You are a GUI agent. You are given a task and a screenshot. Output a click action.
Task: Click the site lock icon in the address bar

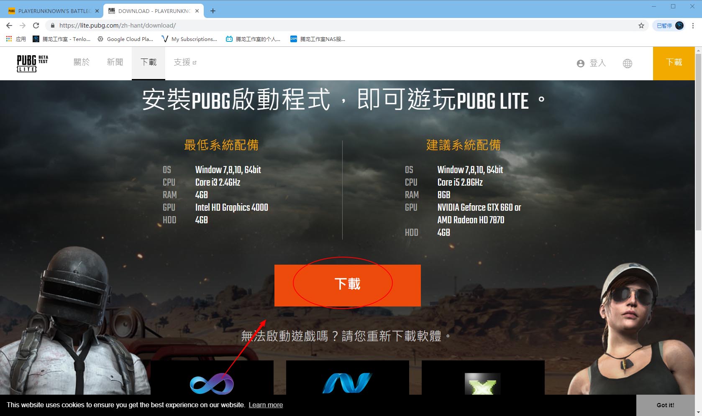coord(52,26)
